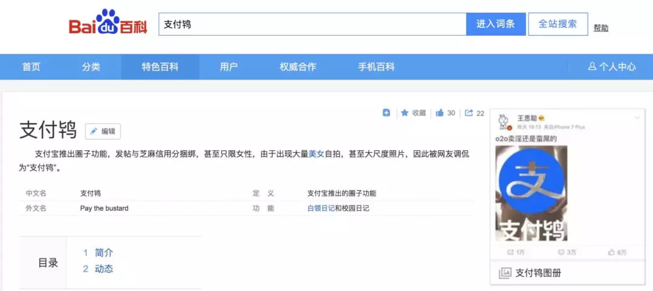
Task: Click the album picture icon
Action: (x=505, y=273)
